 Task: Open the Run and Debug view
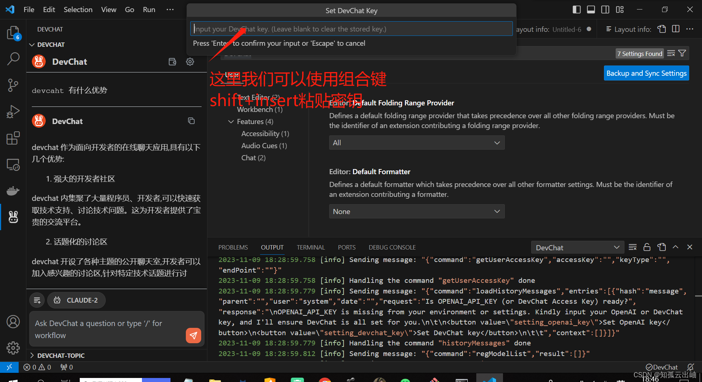13,112
